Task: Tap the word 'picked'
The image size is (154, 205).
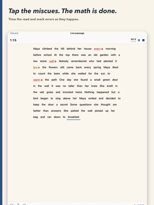Action: pyautogui.click(x=99, y=111)
